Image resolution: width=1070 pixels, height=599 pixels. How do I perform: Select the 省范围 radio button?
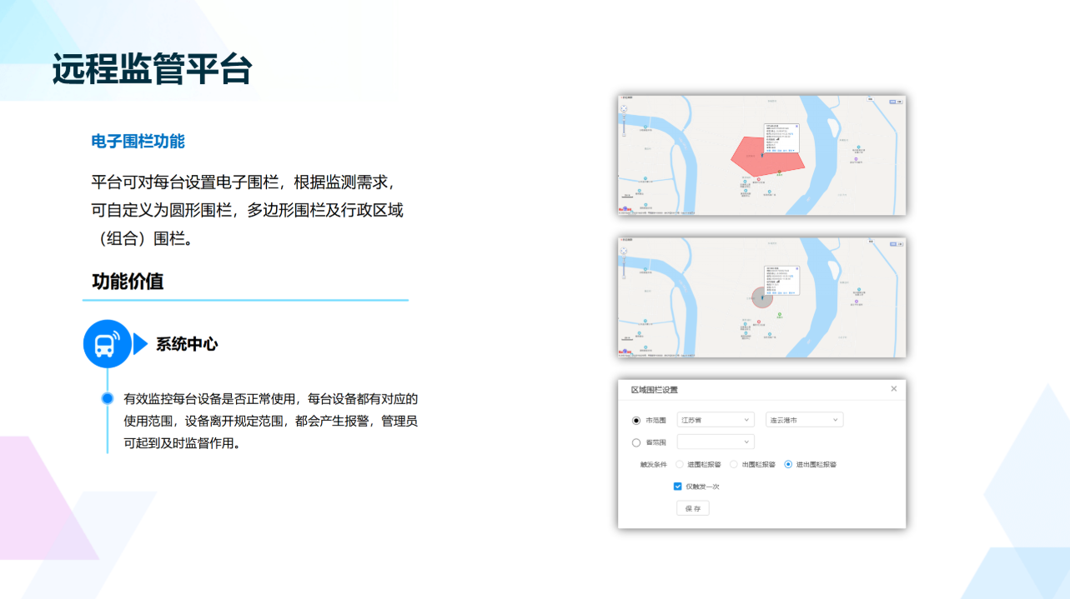tap(636, 442)
